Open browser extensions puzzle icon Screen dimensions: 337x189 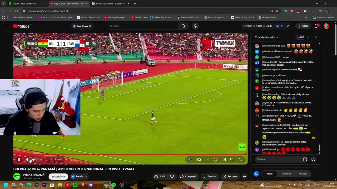[311, 11]
